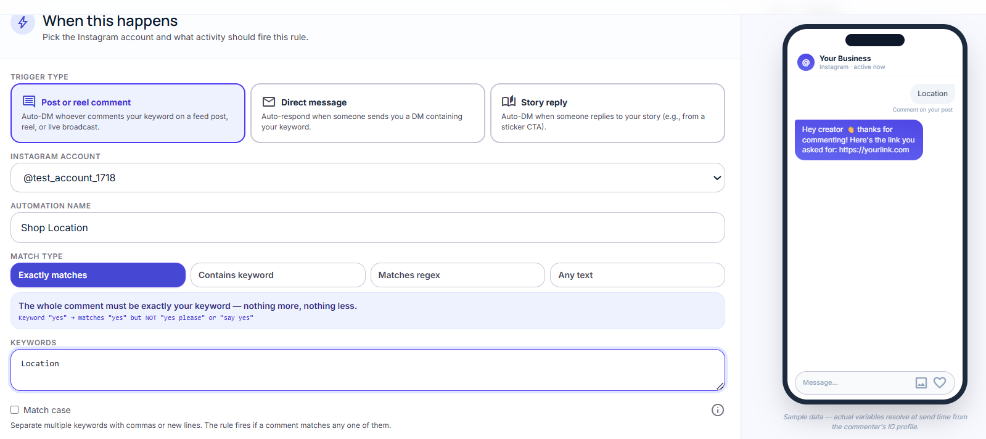Click the Your Business avatar icon
Screen dimensions: 986x439
(x=806, y=62)
